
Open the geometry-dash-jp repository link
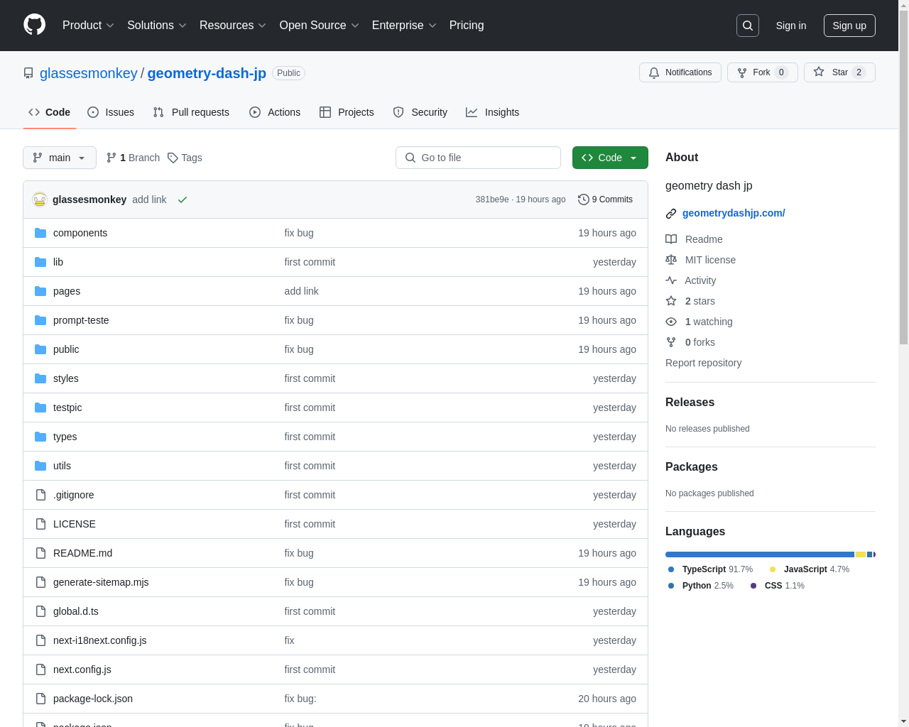[207, 73]
